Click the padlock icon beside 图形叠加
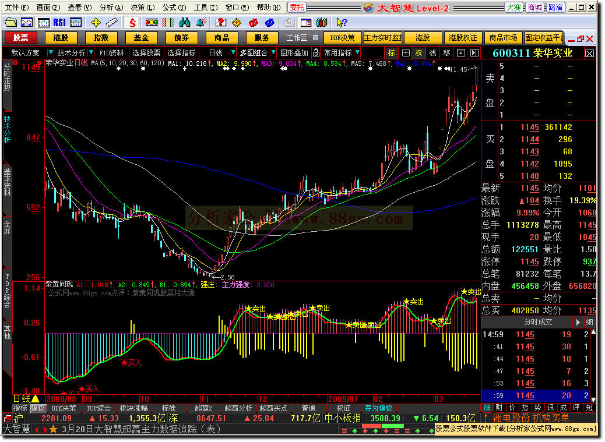This screenshot has height=442, width=605. [316, 52]
